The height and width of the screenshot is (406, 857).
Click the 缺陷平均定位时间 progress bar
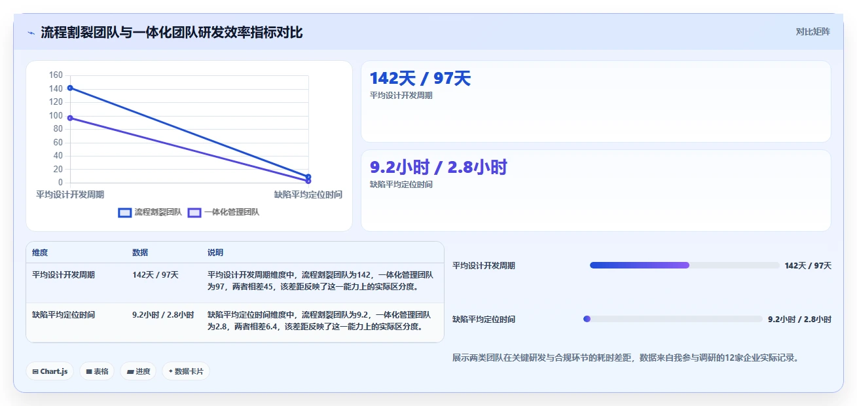pos(673,319)
